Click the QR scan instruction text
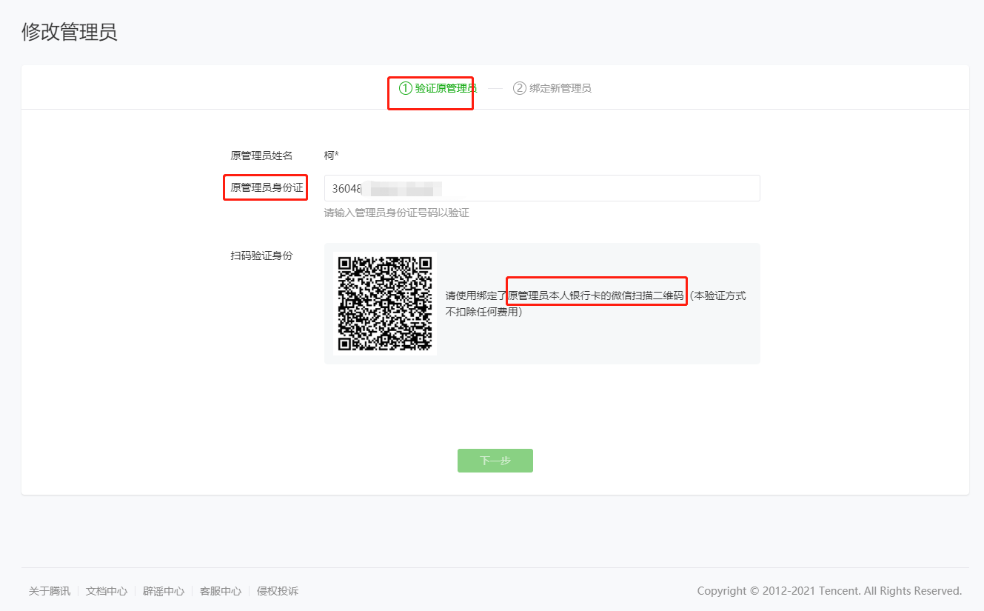The image size is (984, 611). [596, 304]
